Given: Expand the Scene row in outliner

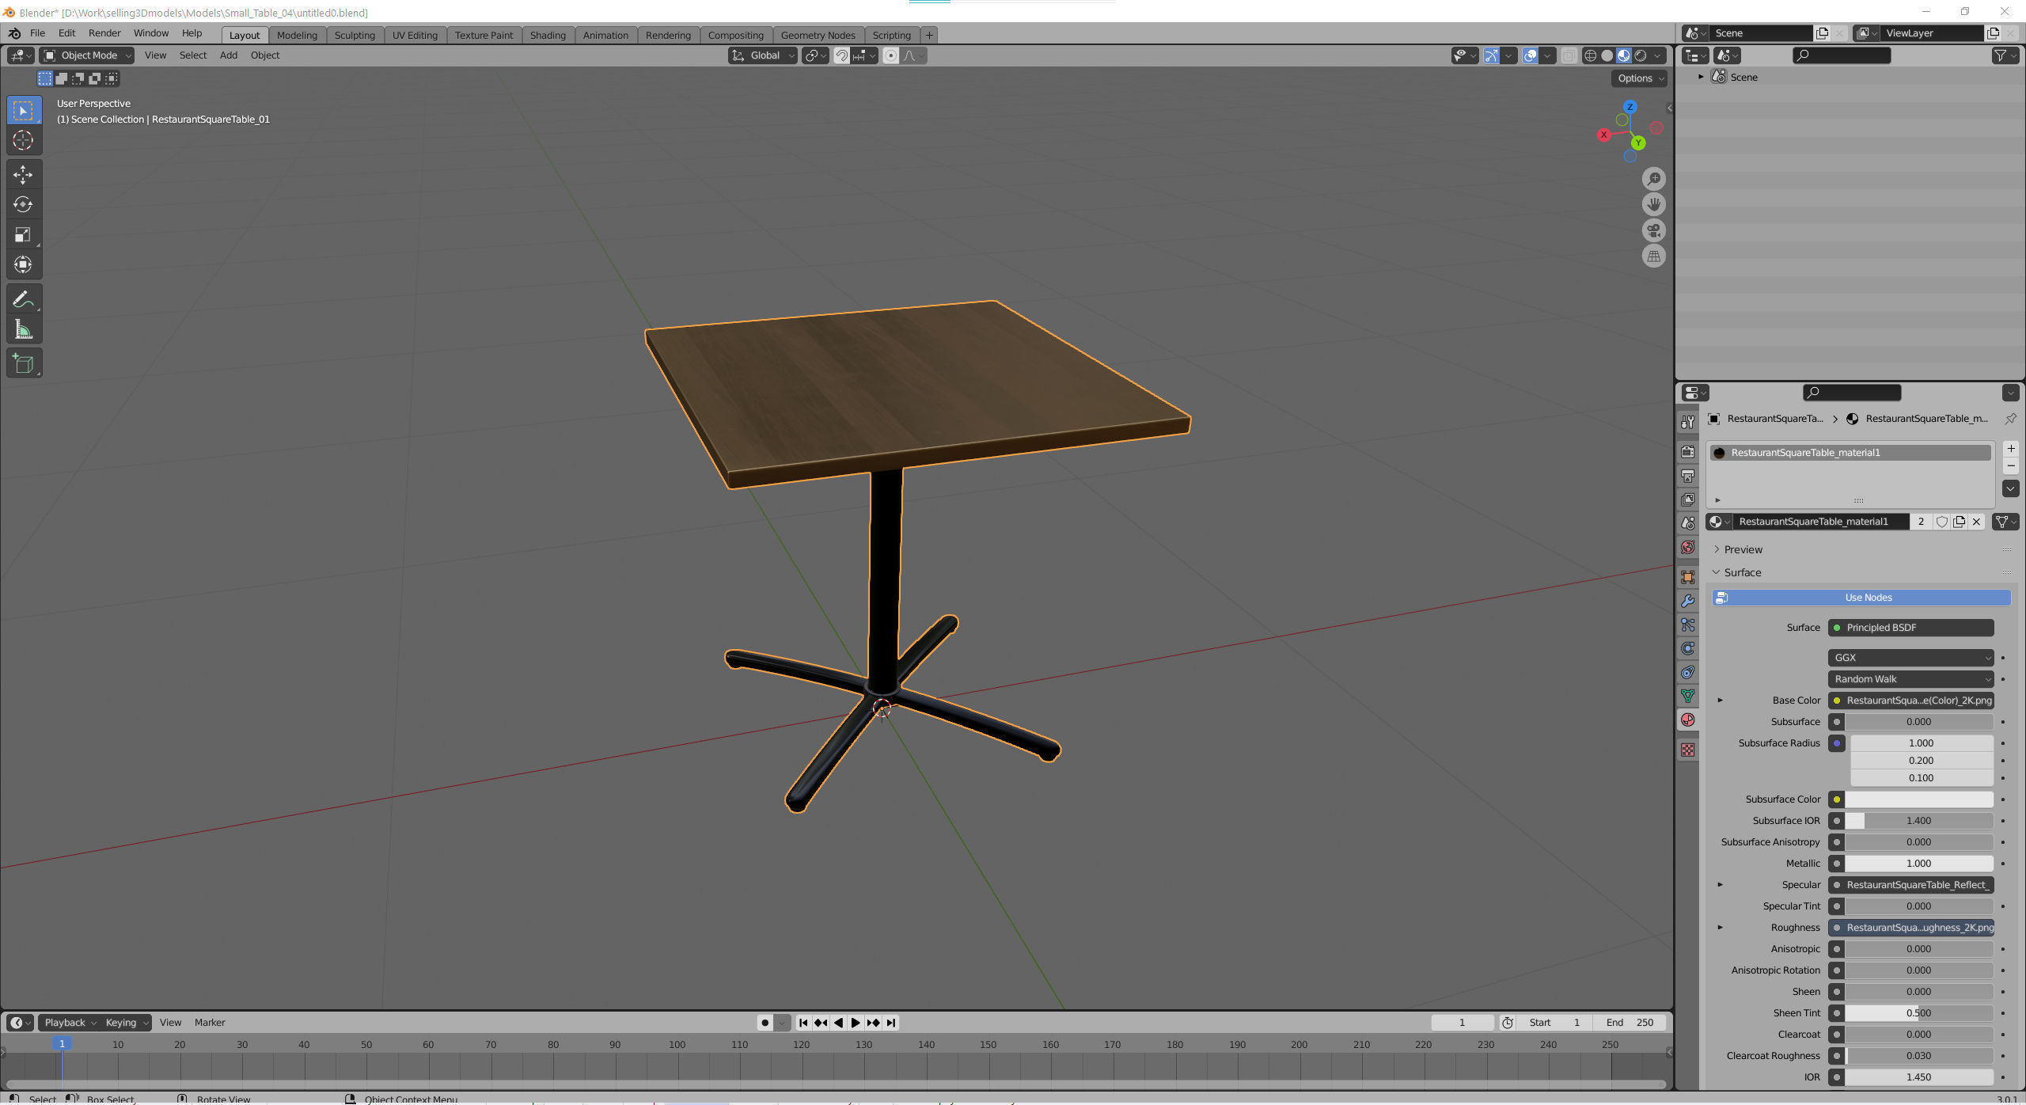Looking at the screenshot, I should click(x=1701, y=77).
